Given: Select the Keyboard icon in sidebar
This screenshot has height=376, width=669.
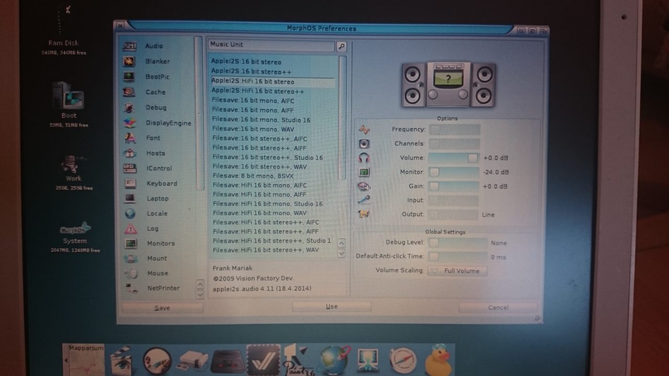Looking at the screenshot, I should [130, 184].
